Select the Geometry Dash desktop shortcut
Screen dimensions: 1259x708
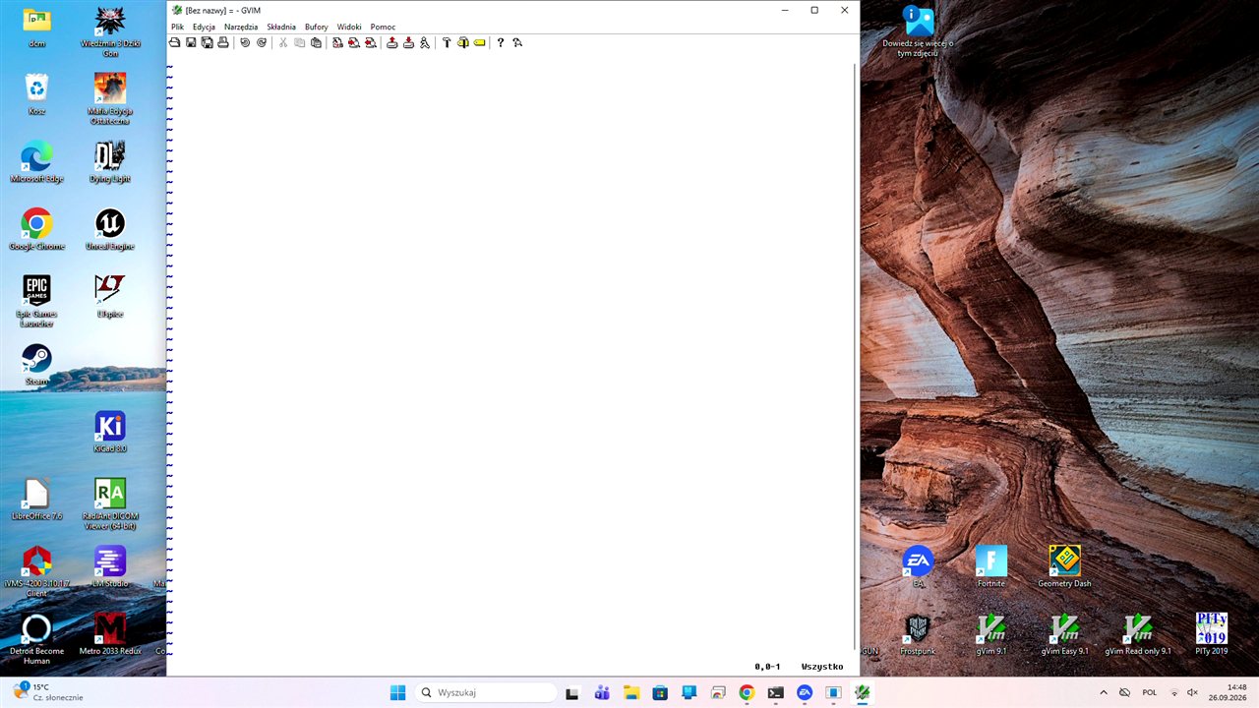pos(1064,566)
